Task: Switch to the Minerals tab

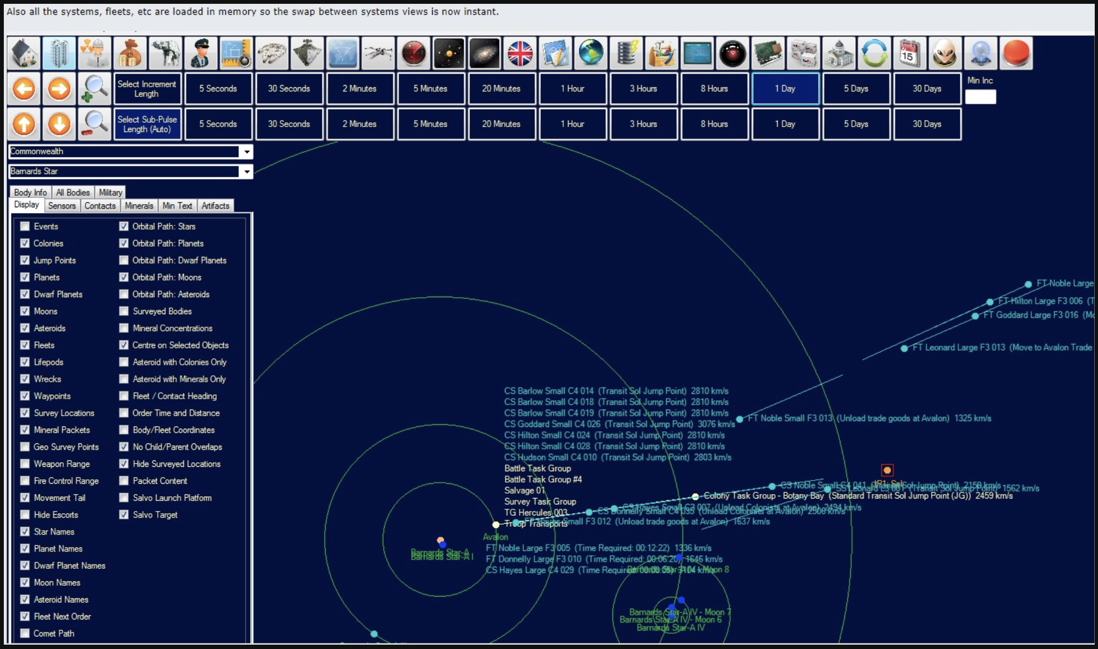Action: tap(139, 206)
